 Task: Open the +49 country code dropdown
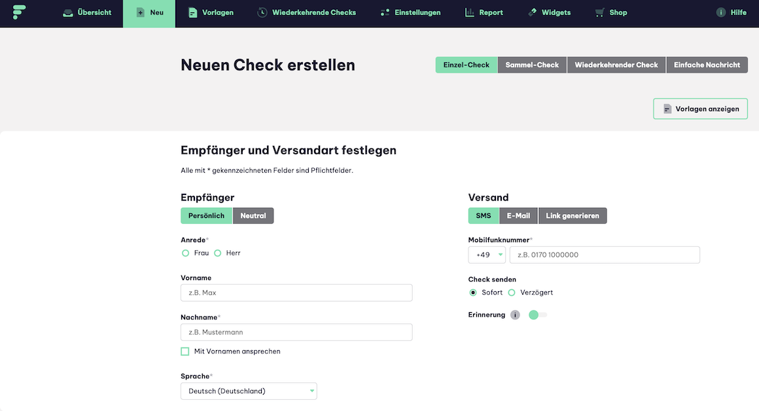point(487,255)
